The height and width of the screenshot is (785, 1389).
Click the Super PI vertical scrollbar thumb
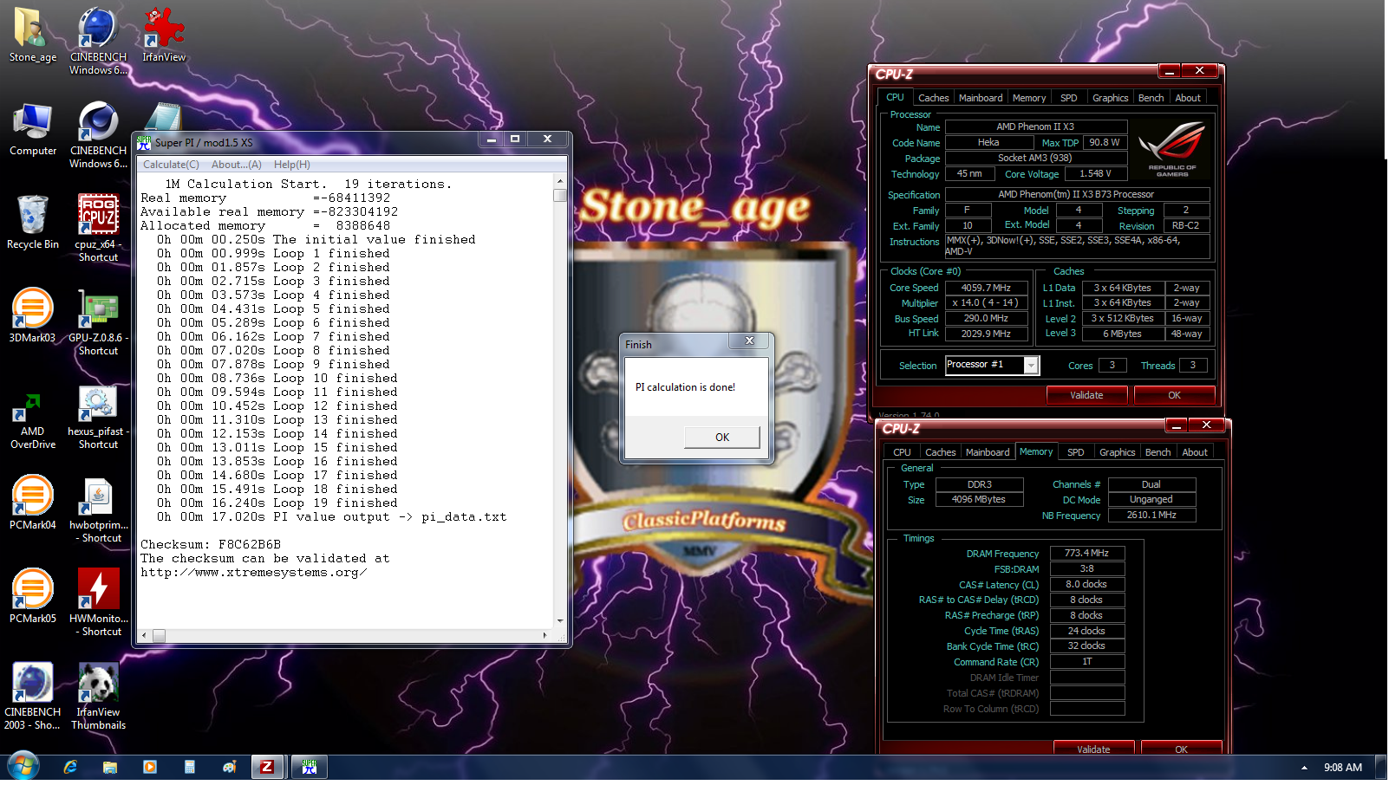(x=560, y=195)
